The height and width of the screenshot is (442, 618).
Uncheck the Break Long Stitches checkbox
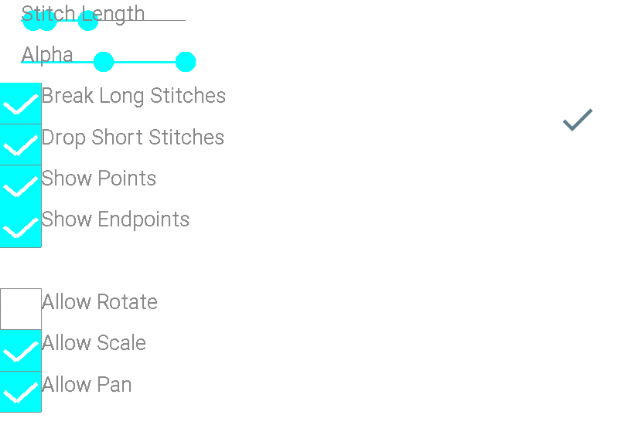[20, 103]
